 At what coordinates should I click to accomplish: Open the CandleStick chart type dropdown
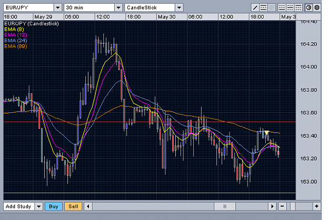[179, 8]
